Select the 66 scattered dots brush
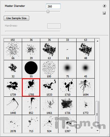The height and width of the screenshot is (137, 110). [x=13, y=51]
